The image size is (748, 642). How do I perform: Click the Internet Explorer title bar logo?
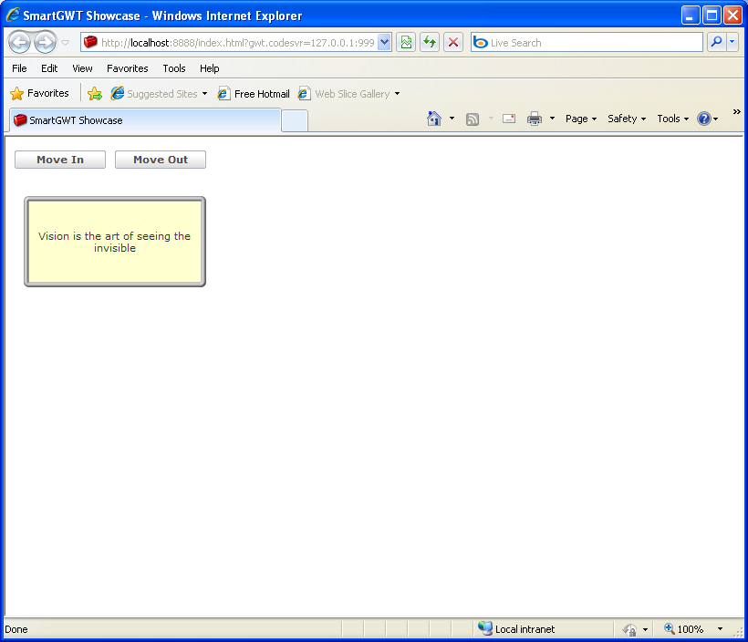tap(13, 15)
